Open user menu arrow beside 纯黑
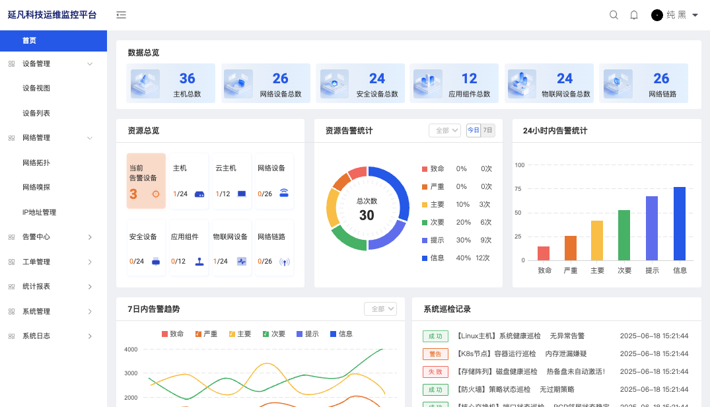710x407 pixels. (695, 15)
